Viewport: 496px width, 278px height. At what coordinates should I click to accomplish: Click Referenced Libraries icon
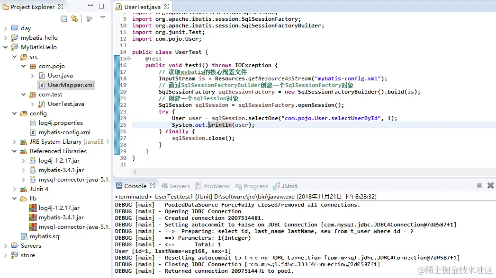24,151
